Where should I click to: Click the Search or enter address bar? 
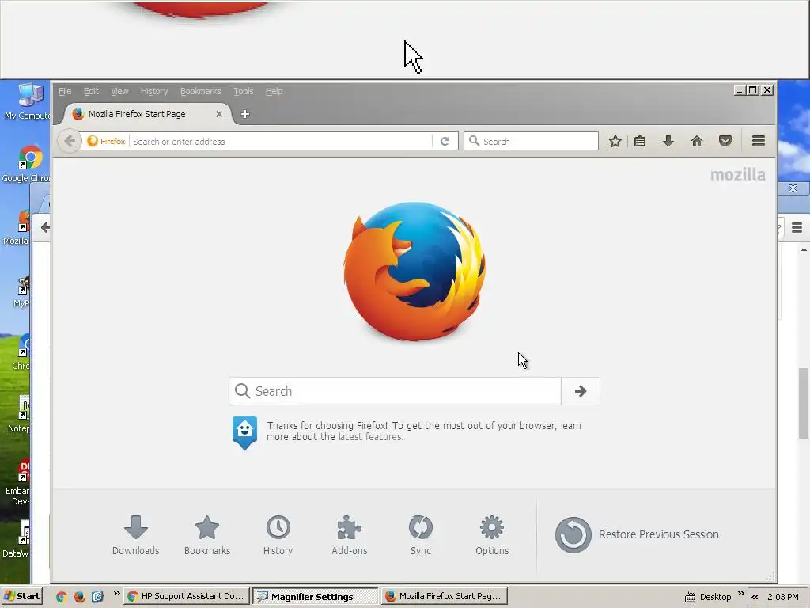[282, 141]
